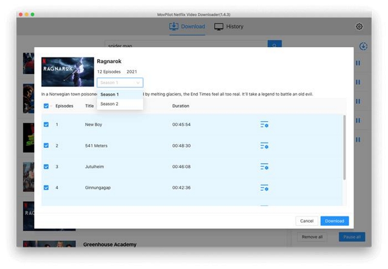Viewport: 388px width, 269px height.
Task: Click the Title column header
Action: pos(89,106)
